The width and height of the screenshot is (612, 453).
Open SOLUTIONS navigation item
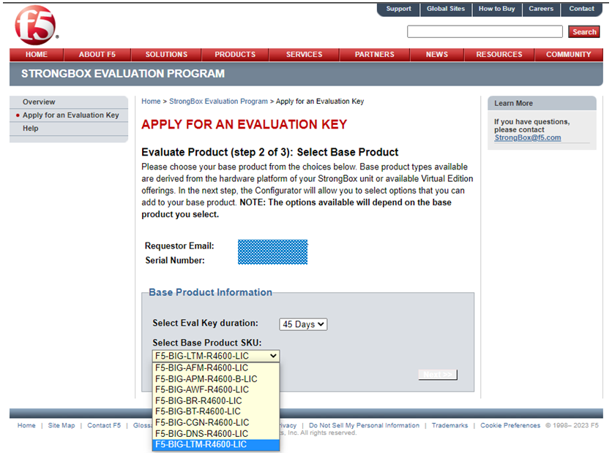166,55
